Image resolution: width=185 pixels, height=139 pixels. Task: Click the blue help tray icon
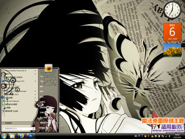click(139, 136)
